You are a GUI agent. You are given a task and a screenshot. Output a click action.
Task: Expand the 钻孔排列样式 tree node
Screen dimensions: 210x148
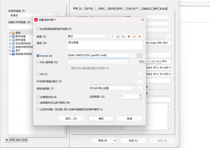click(x=10, y=43)
